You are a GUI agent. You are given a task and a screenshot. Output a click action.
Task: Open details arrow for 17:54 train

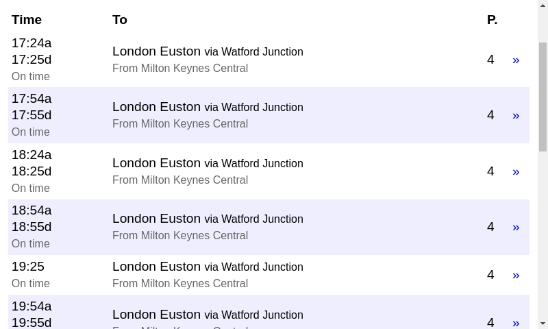(x=516, y=116)
